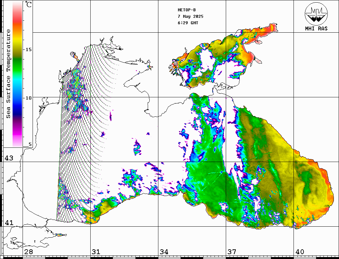Screen dimensions: 339x259
Task: Click the °C unit label
Action: [28, 4]
